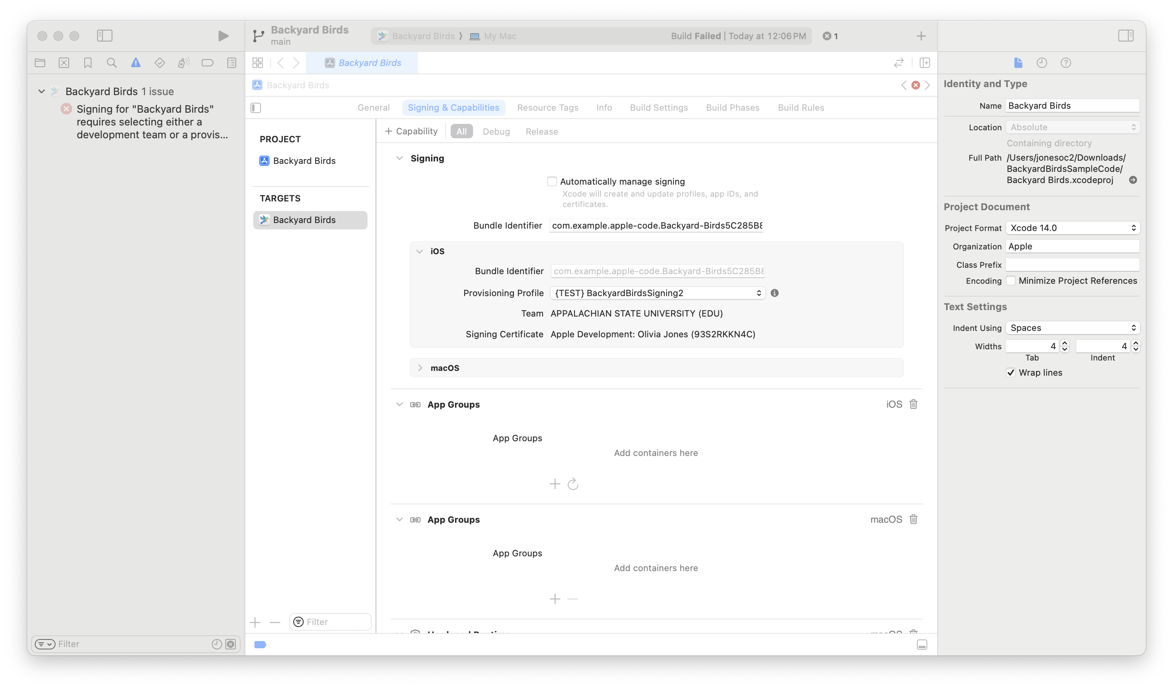Screen dimensions: 1173x689
Task: Add a new Capability
Action: click(411, 131)
